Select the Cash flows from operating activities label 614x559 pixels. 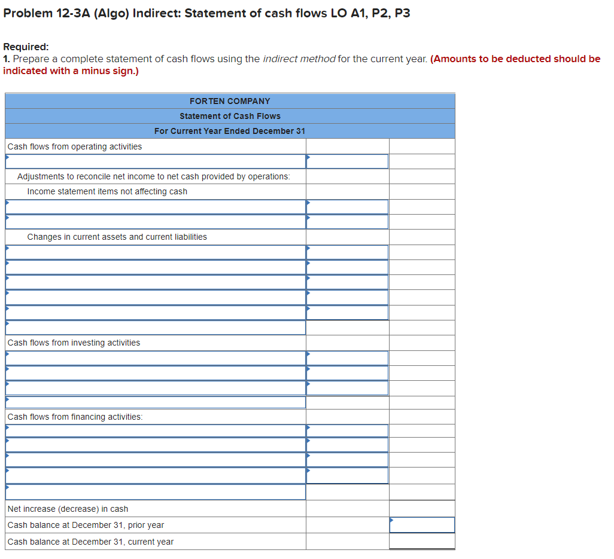tap(74, 146)
